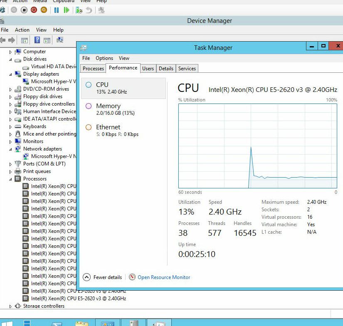Click the grey Start power icon in VM toolbar
Image resolution: width=343 pixels, height=326 pixels.
click(x=14, y=10)
